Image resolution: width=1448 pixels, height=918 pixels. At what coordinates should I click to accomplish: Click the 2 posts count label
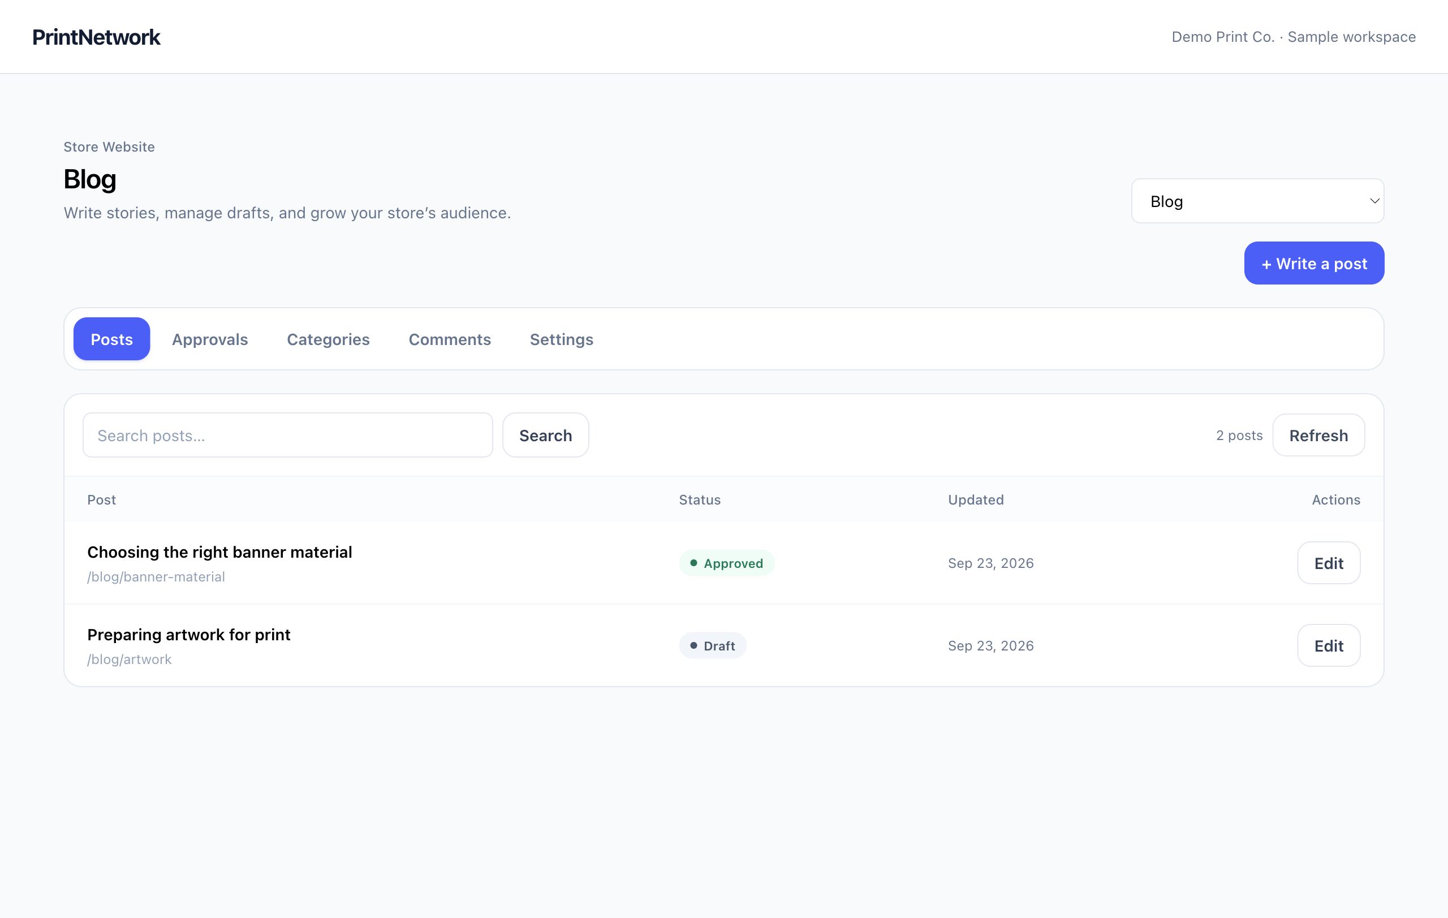pyautogui.click(x=1239, y=436)
